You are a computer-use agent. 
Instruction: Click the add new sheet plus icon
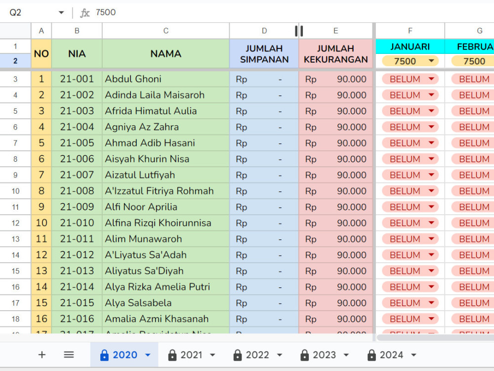[42, 355]
